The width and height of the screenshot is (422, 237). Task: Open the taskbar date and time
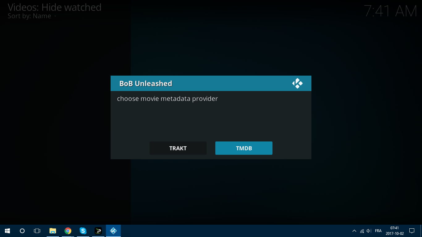click(x=395, y=231)
